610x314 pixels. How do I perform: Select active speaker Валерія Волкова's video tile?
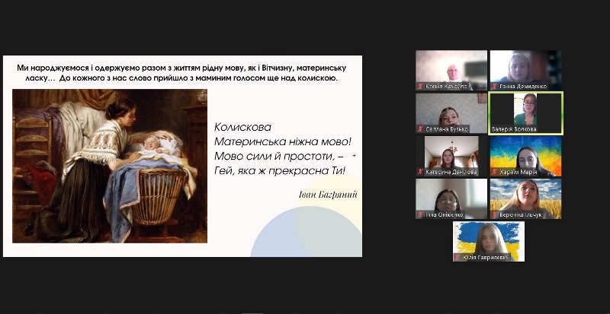[x=525, y=109]
